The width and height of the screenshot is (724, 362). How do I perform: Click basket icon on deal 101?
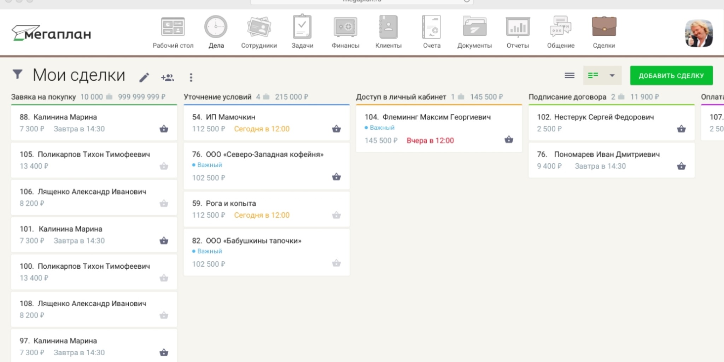pyautogui.click(x=164, y=240)
